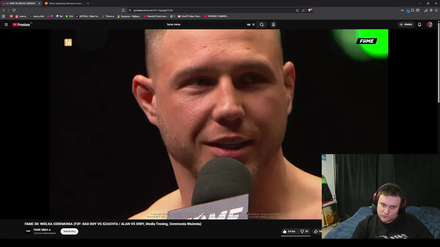Click the webcam overlay thumbnail
This screenshot has width=440, height=247.
tap(381, 196)
